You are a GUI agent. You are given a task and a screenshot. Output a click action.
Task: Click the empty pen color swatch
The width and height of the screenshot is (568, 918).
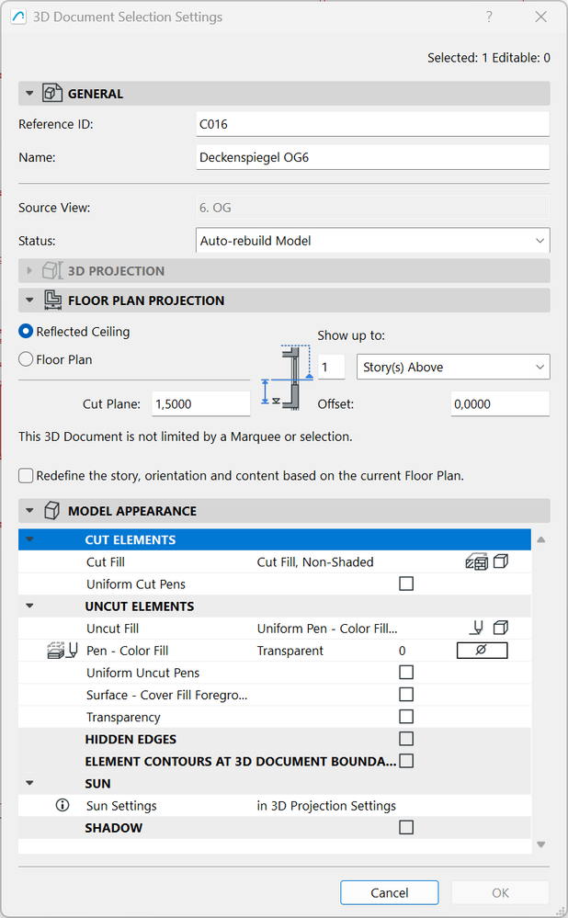(x=482, y=651)
